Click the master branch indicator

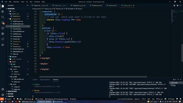click(x=8, y=99)
